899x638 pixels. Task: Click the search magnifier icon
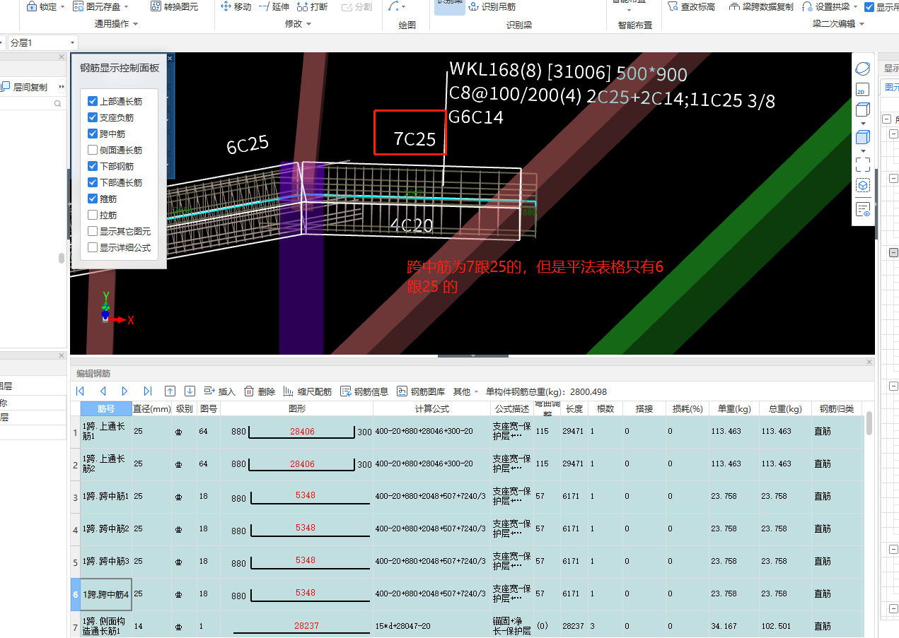[x=58, y=103]
